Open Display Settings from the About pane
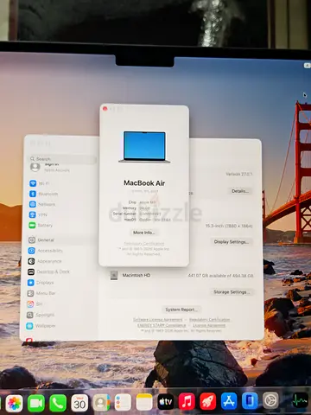The height and width of the screenshot is (415, 311). (232, 241)
